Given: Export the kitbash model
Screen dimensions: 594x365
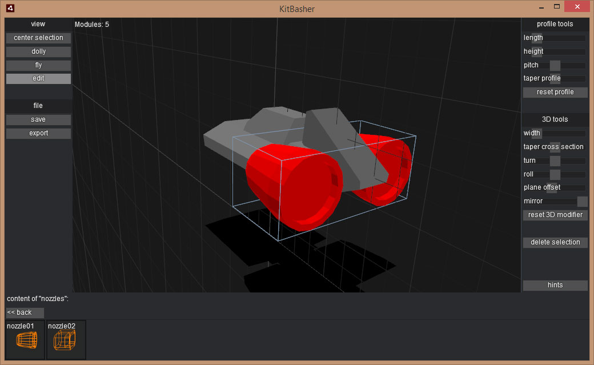Looking at the screenshot, I should point(38,134).
